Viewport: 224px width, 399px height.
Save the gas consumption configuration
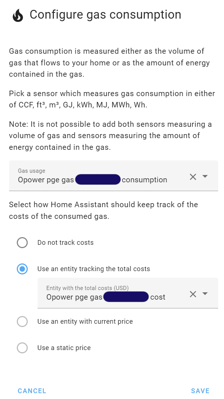pyautogui.click(x=200, y=391)
